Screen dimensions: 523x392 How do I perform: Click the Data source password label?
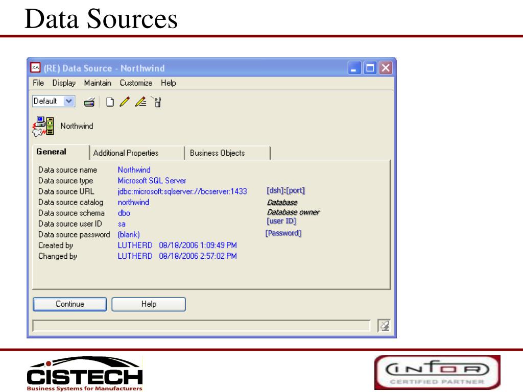pos(74,235)
